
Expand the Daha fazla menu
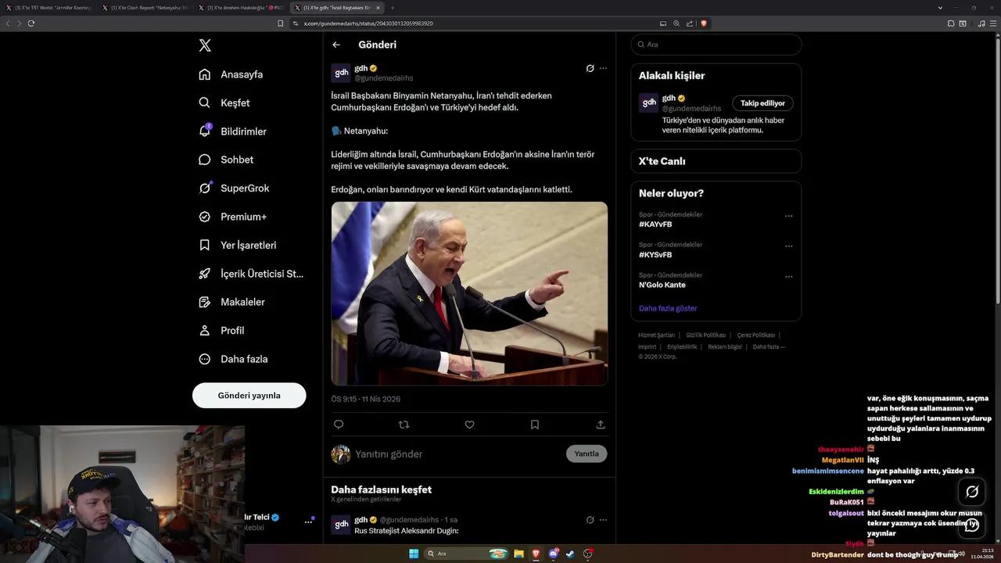pyautogui.click(x=233, y=359)
